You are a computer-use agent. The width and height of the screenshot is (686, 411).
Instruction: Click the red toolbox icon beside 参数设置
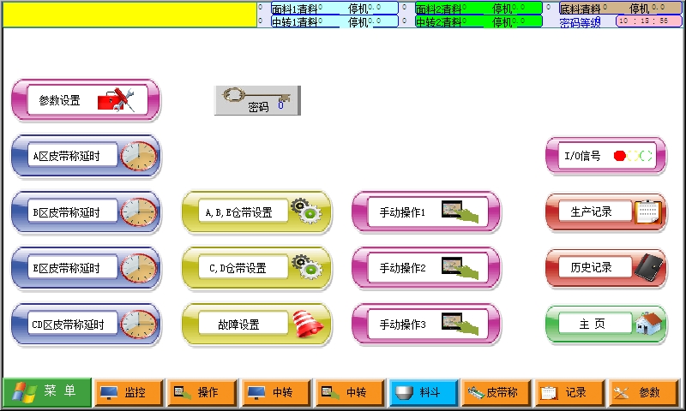pyautogui.click(x=117, y=100)
